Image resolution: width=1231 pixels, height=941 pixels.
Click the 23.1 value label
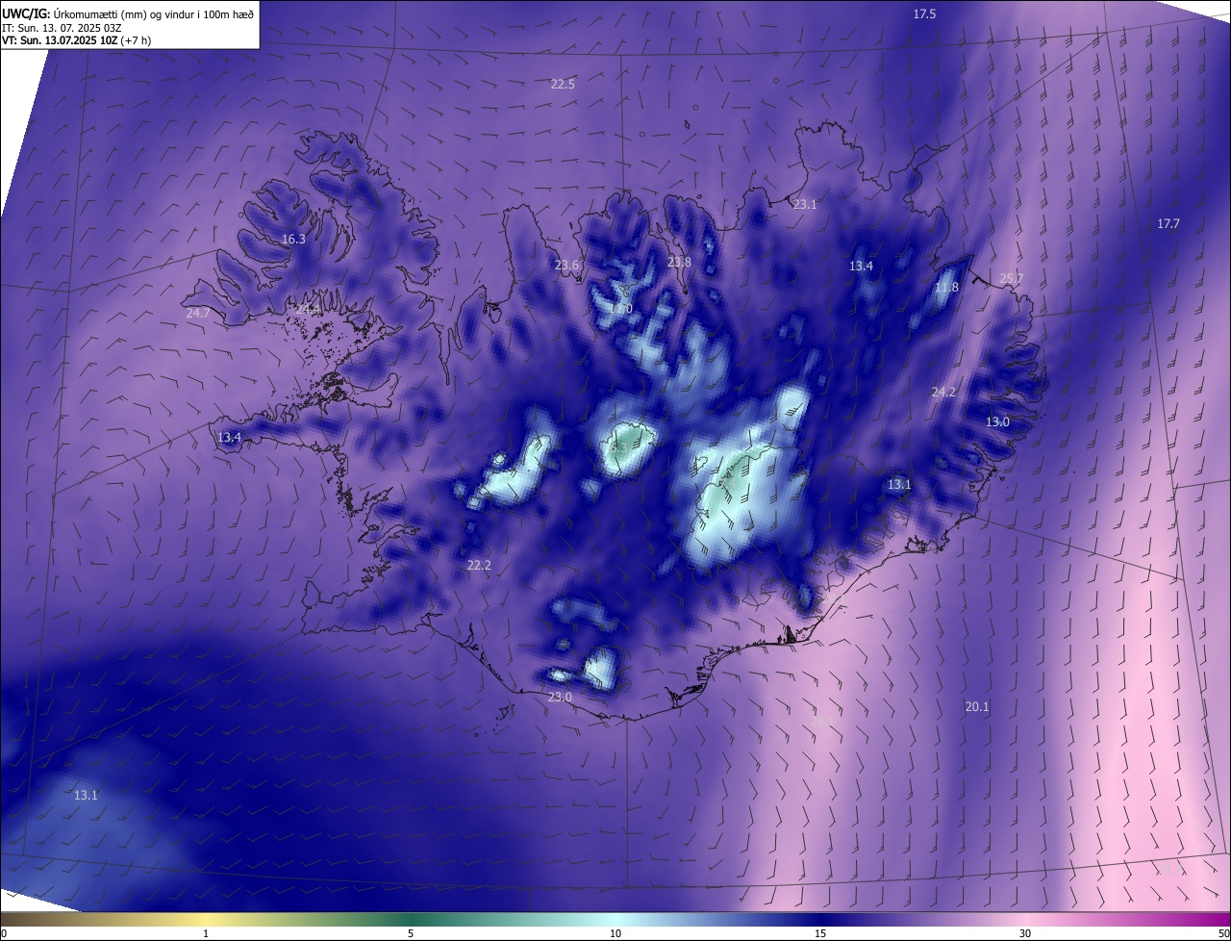804,204
